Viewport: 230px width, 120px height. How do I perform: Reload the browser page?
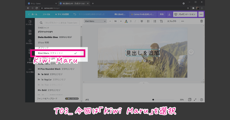[x=37, y=8]
